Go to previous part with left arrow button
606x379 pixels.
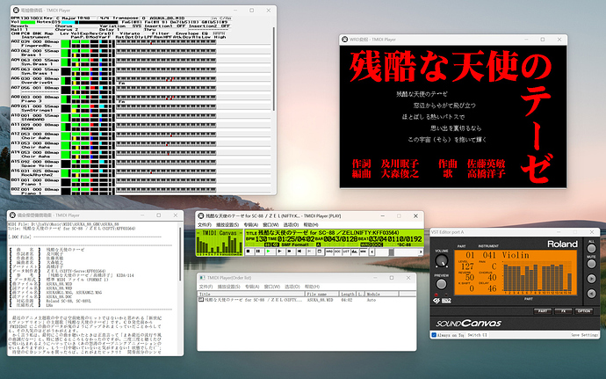click(x=591, y=294)
